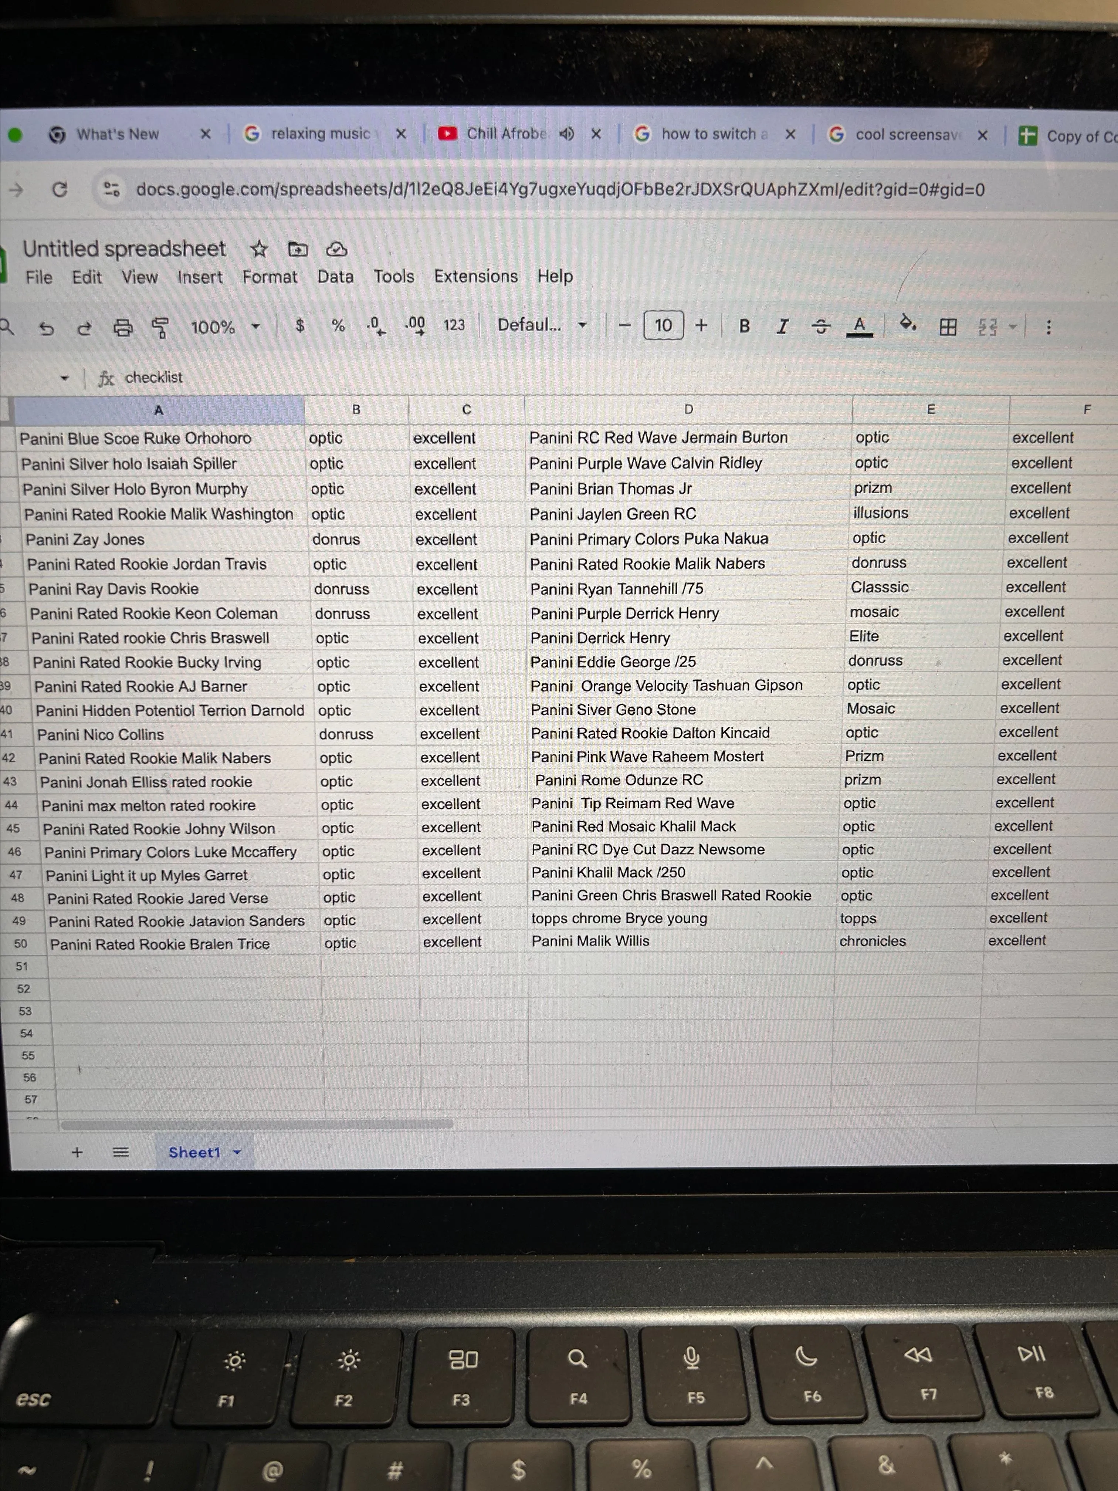This screenshot has height=1491, width=1118.
Task: Check the cloud document status icon
Action: [x=336, y=249]
